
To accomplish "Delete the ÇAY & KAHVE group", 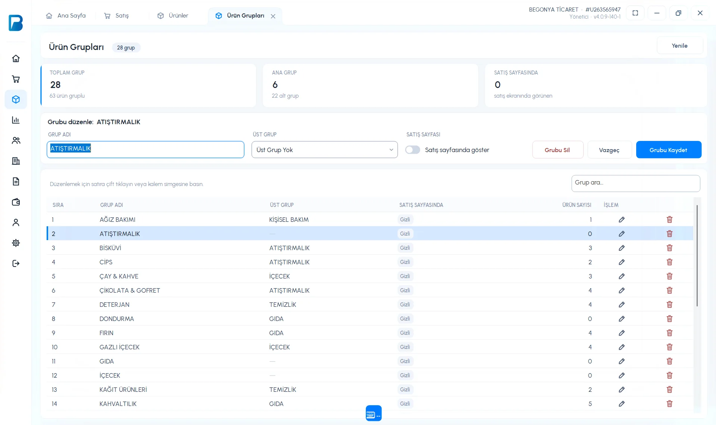I will (669, 276).
